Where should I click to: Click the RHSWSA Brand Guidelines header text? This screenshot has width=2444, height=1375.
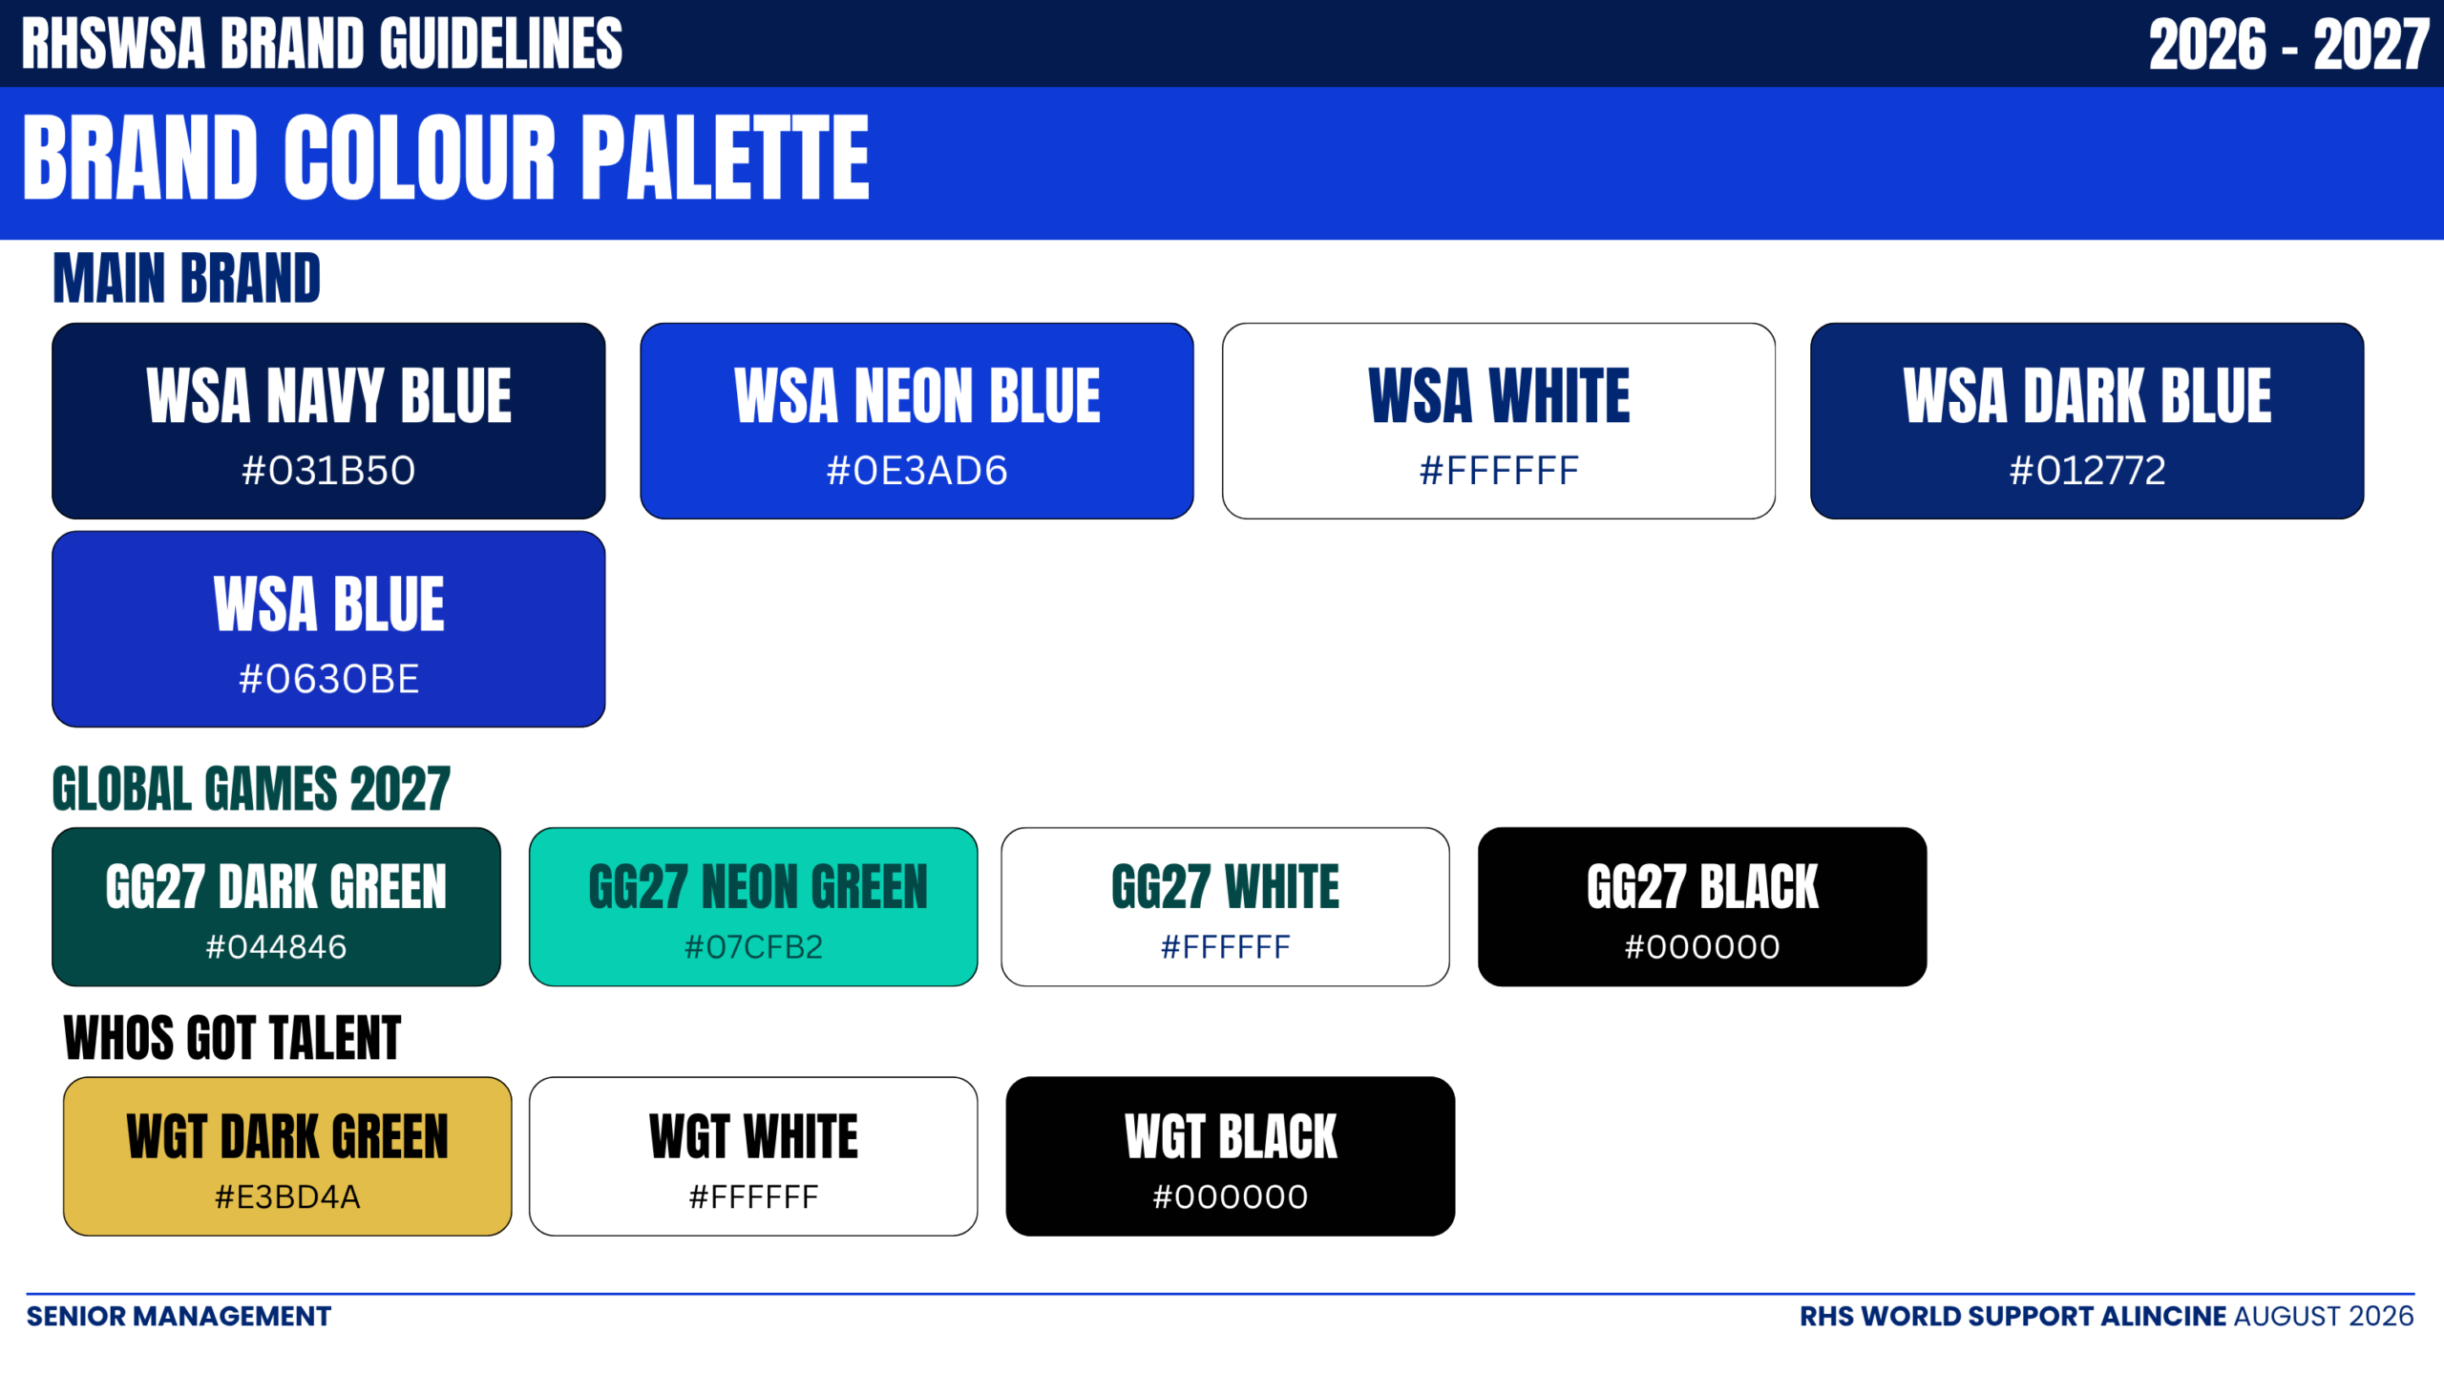(322, 44)
